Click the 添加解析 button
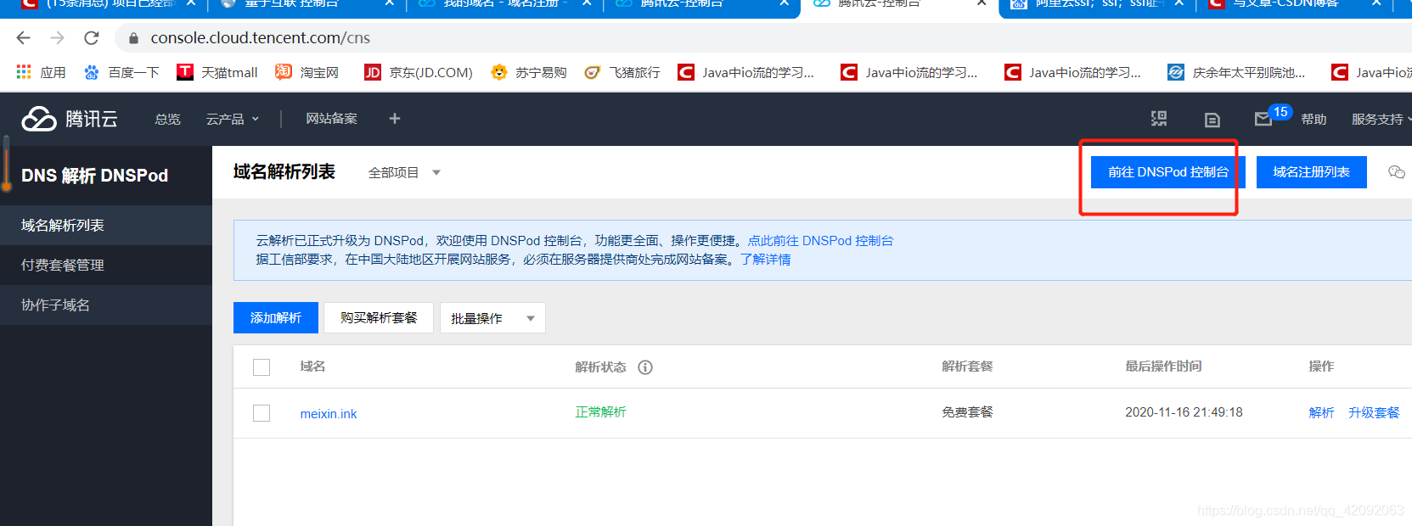This screenshot has width=1412, height=526. click(x=276, y=318)
